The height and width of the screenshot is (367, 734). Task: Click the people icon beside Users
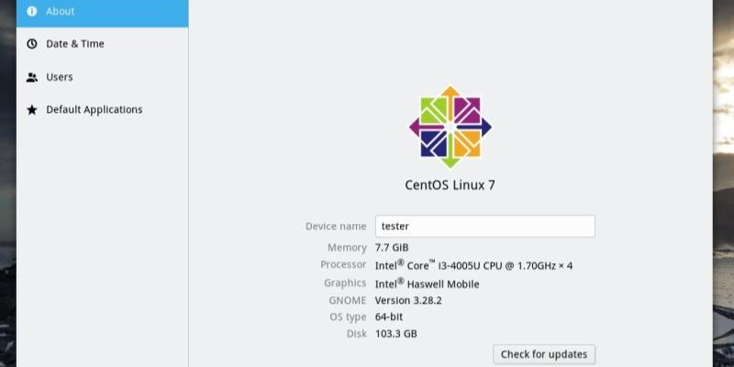tap(32, 77)
